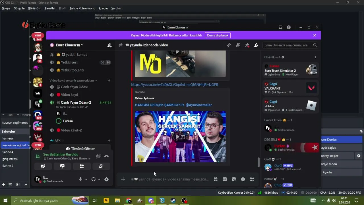This screenshot has height=205, width=364.
Task: Share your screen in Discord voice panel
Action: pyautogui.click(x=62, y=166)
